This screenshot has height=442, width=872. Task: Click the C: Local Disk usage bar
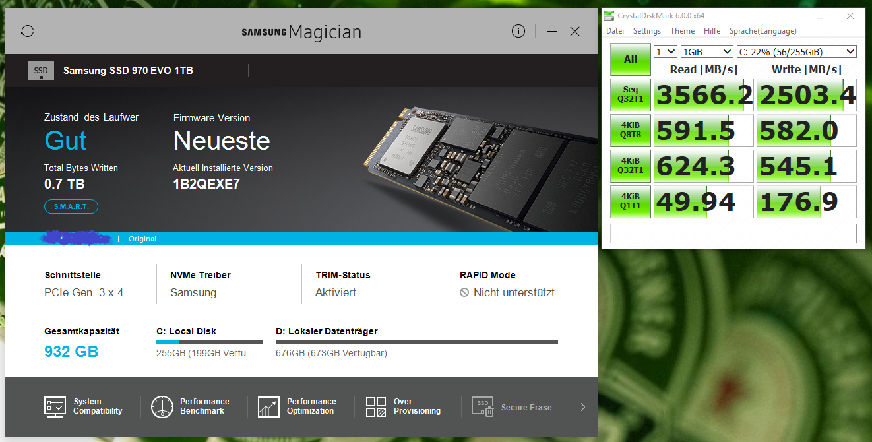[209, 342]
